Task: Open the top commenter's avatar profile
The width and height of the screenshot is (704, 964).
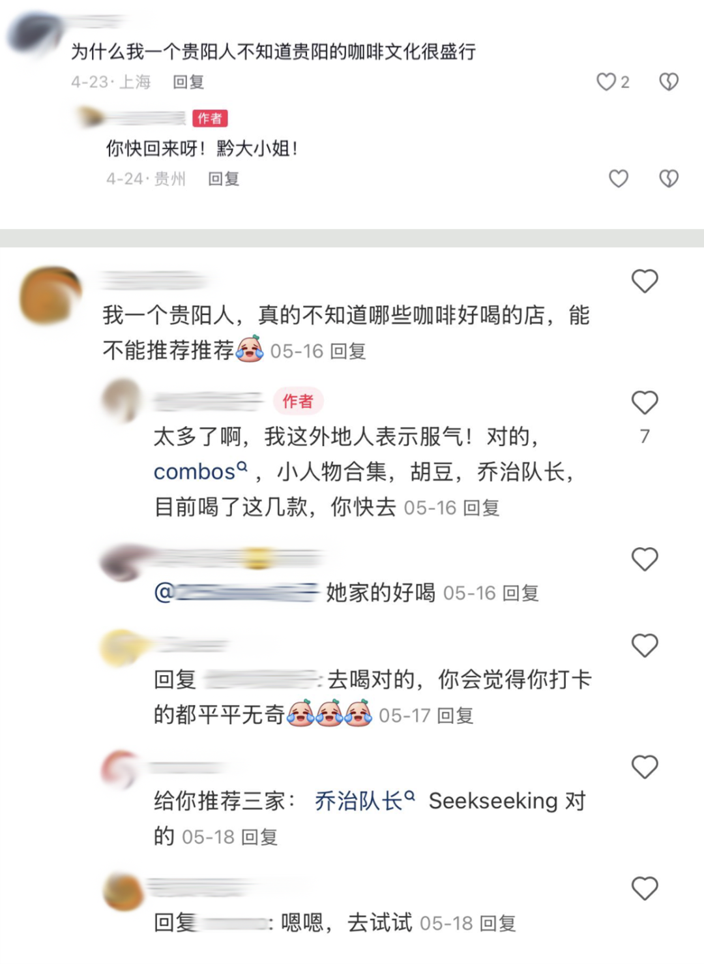Action: click(34, 34)
